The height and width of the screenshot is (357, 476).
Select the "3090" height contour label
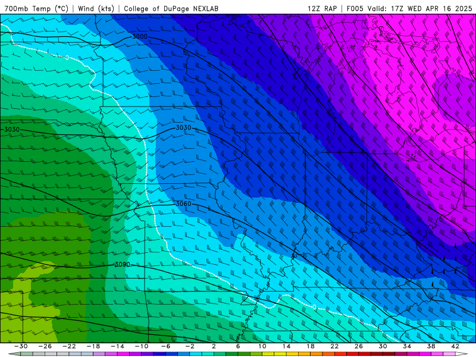pos(123,264)
